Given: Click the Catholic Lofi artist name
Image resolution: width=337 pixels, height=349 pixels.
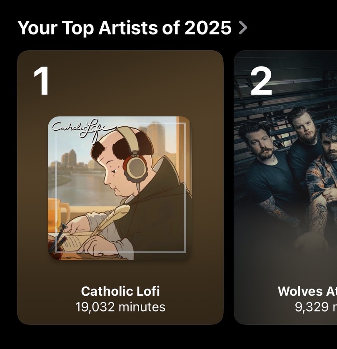Looking at the screenshot, I should click(120, 291).
